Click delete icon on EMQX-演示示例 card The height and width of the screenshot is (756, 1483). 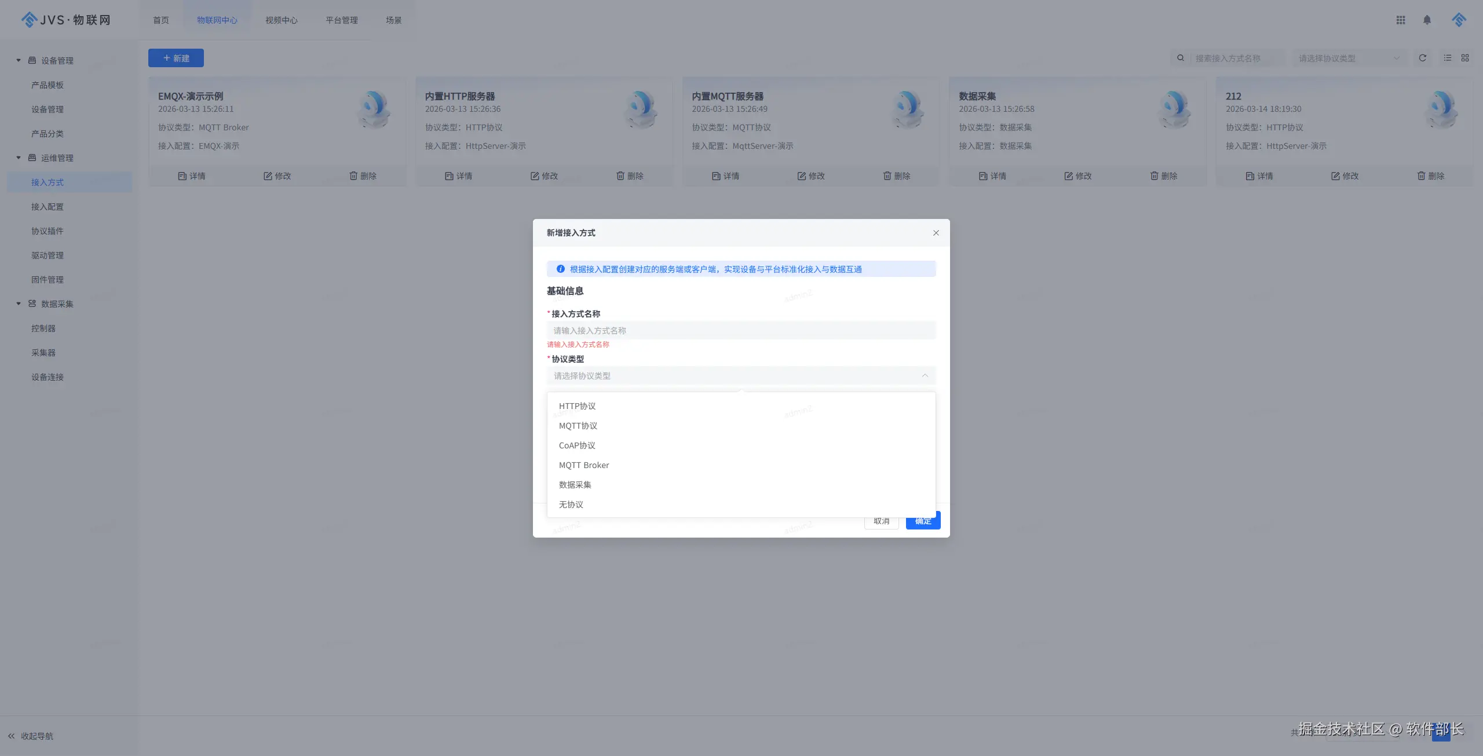tap(353, 176)
